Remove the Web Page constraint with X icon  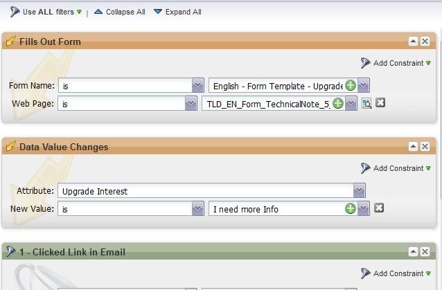[x=380, y=103]
